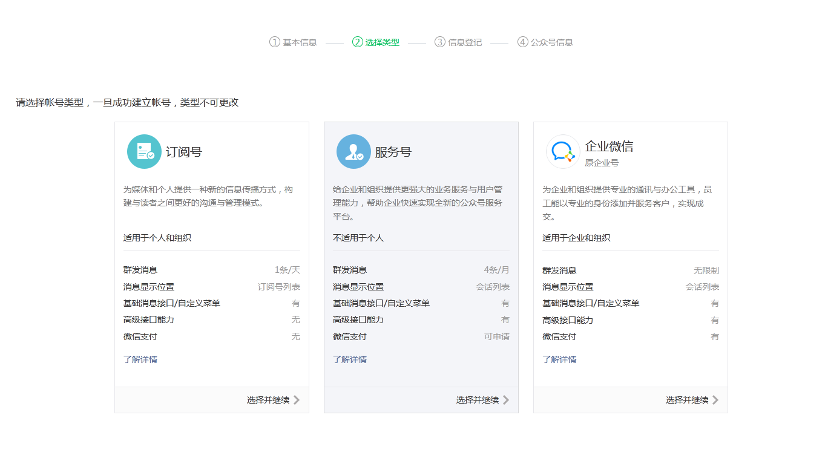Click 微信支付 label in 服务号 card
The height and width of the screenshot is (452, 828).
coord(350,336)
